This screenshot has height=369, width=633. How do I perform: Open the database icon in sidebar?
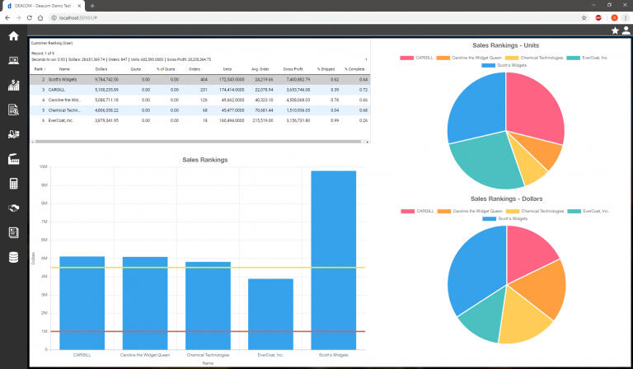(x=13, y=257)
